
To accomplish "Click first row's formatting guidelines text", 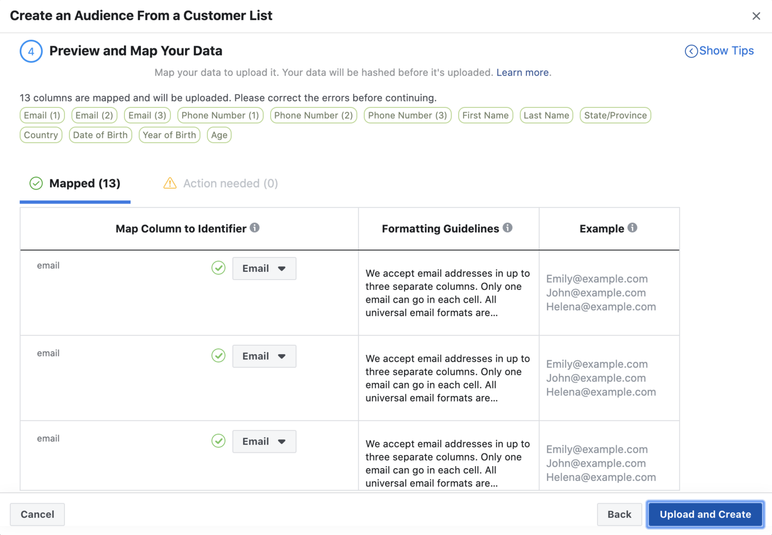I will point(447,293).
